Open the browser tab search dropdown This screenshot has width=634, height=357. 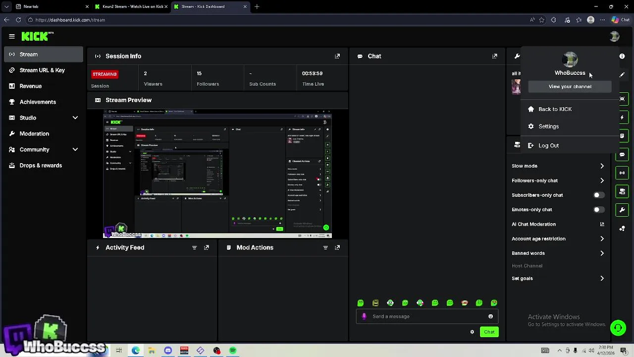6,6
